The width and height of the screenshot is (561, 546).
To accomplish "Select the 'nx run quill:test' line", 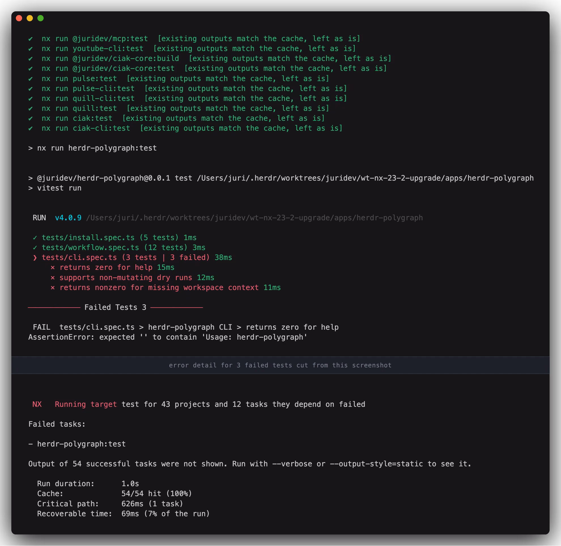I will (178, 108).
